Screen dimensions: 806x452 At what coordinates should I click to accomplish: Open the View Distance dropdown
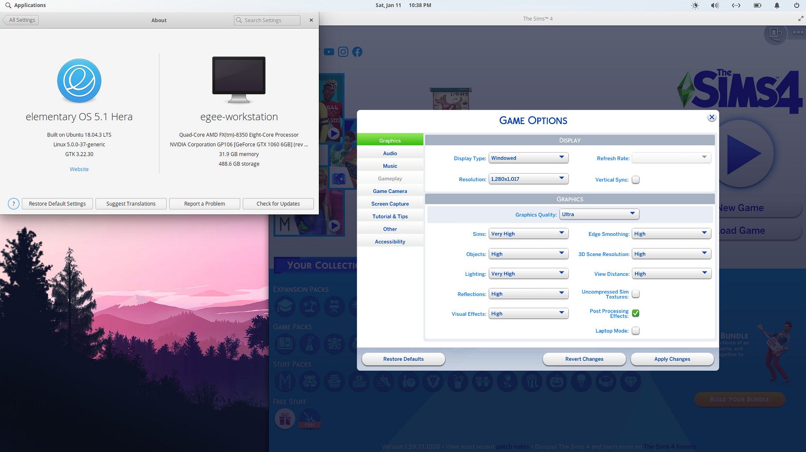671,274
